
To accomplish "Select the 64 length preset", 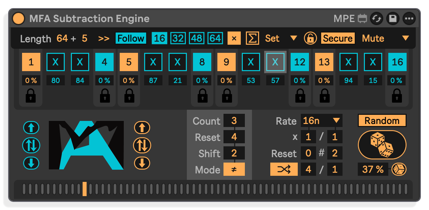I will [x=215, y=38].
